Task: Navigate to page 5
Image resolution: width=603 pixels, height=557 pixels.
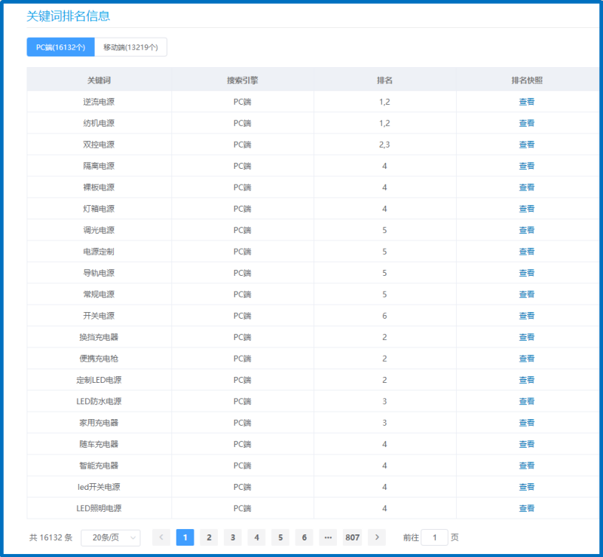Action: pyautogui.click(x=280, y=537)
